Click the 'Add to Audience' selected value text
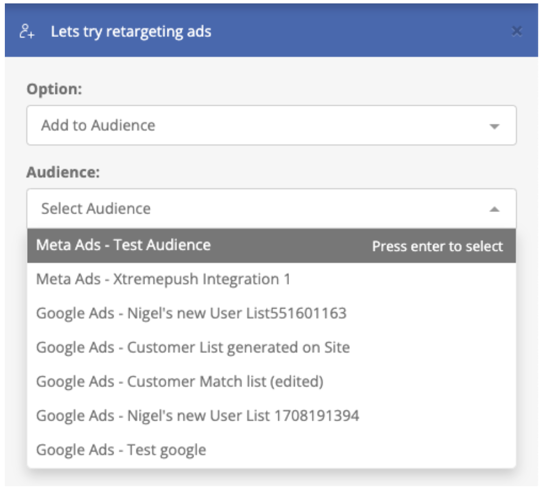Viewport: 545px width, 492px height. (98, 125)
